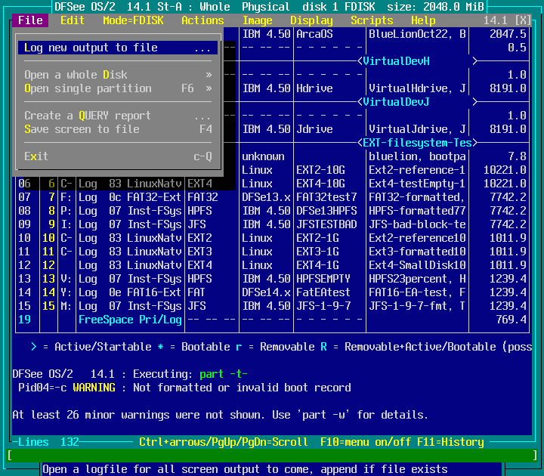This screenshot has width=544, height=476.
Task: Open the Mode=FDISK menu
Action: click(132, 20)
